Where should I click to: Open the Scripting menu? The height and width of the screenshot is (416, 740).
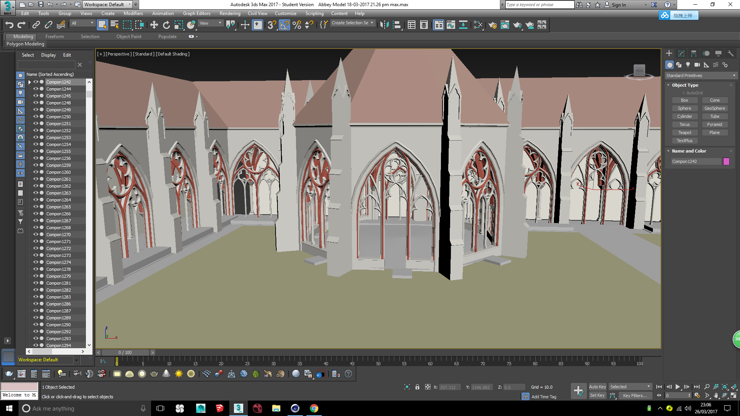click(314, 13)
